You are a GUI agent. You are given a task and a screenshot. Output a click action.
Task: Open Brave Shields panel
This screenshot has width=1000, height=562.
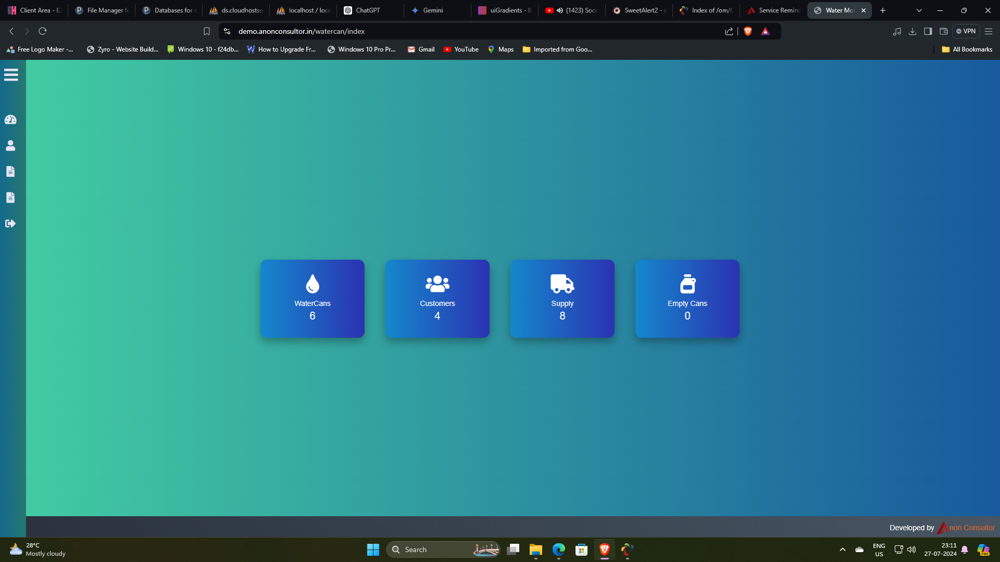pyautogui.click(x=748, y=31)
